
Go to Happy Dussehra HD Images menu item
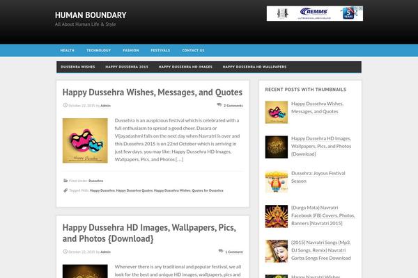[185, 67]
